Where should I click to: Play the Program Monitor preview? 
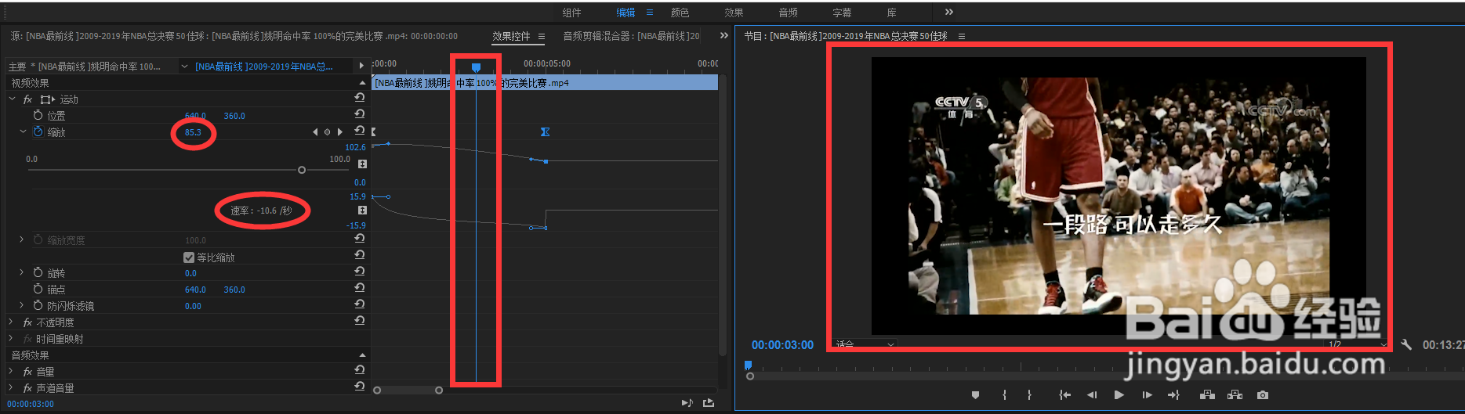(x=1119, y=395)
